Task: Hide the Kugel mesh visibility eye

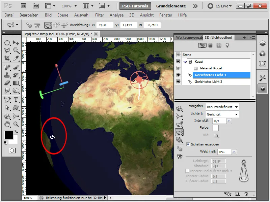Action: 178,62
